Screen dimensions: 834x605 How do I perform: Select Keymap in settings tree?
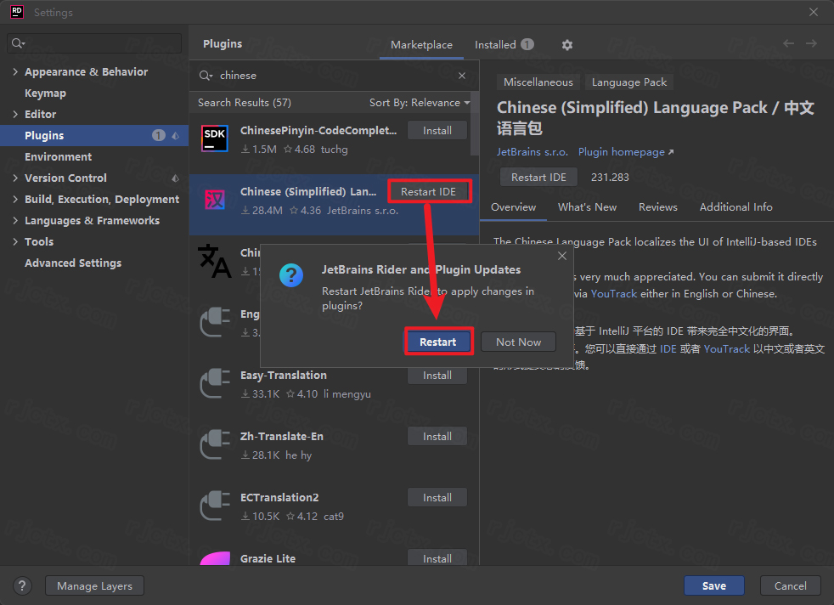pos(45,93)
